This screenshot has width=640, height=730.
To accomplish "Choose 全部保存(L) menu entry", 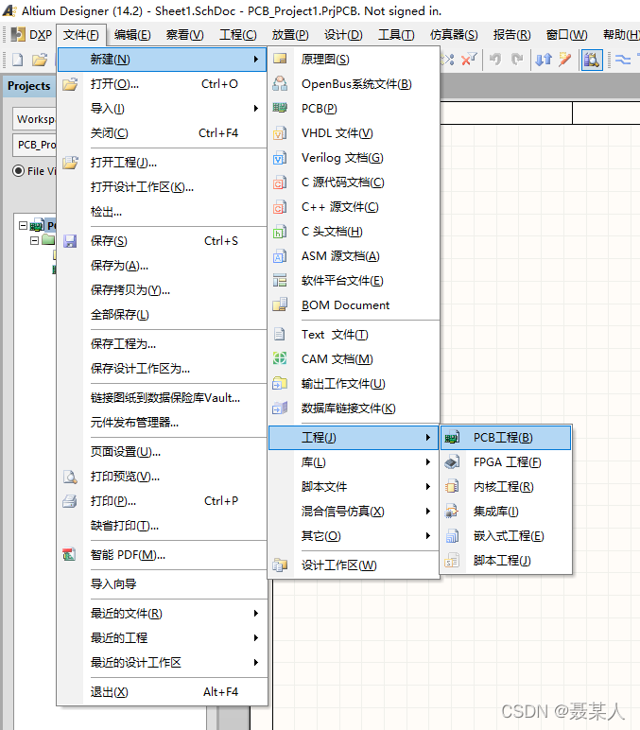I will 163,315.
